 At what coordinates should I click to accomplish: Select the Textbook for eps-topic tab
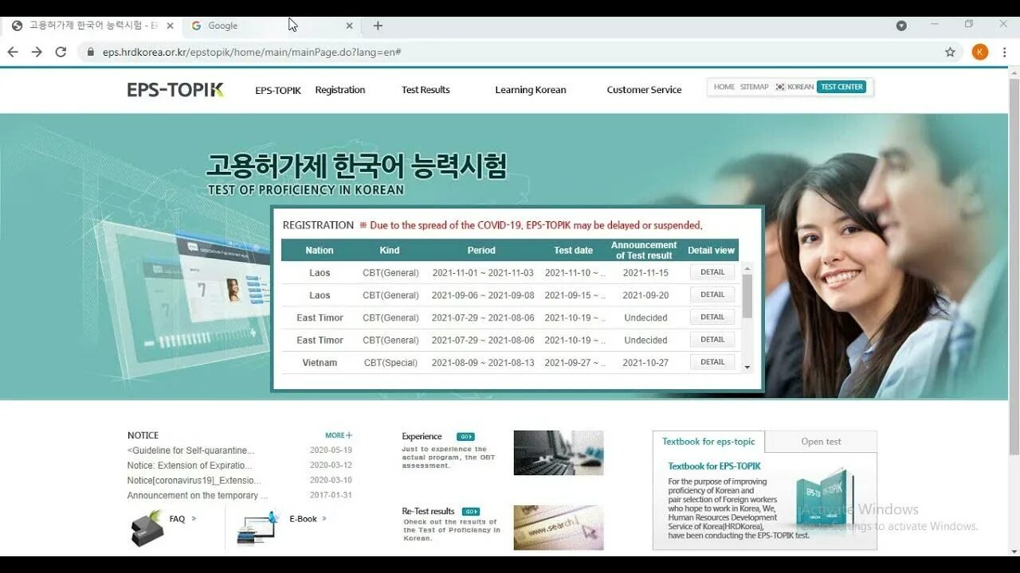click(x=708, y=442)
